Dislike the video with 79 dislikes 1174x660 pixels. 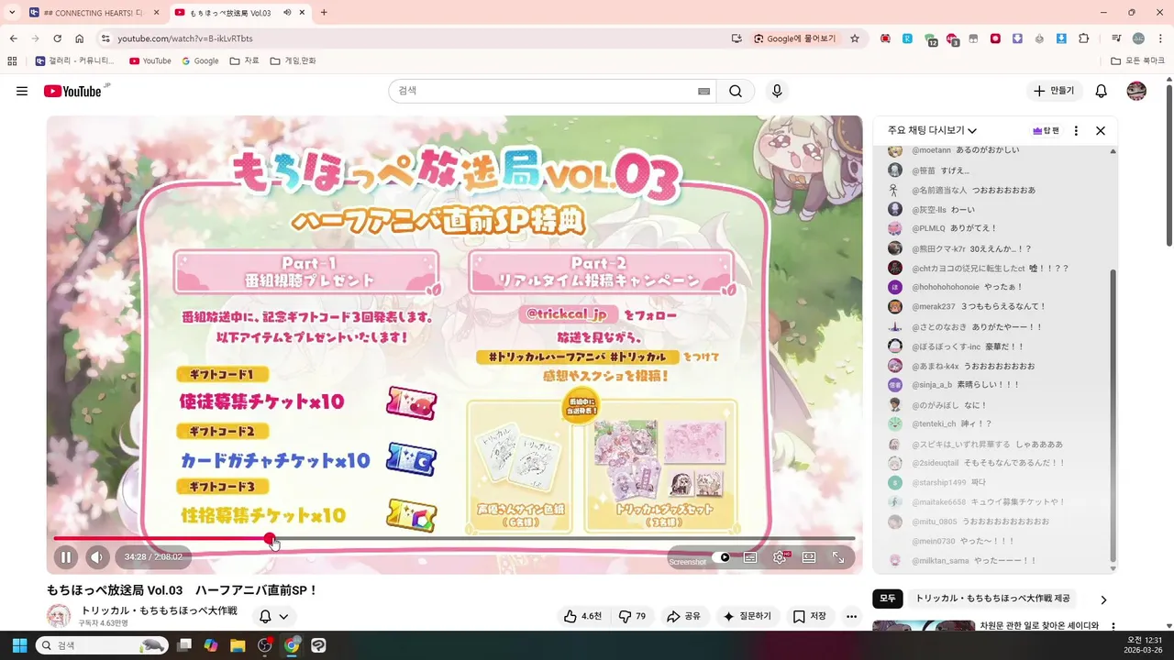633,616
